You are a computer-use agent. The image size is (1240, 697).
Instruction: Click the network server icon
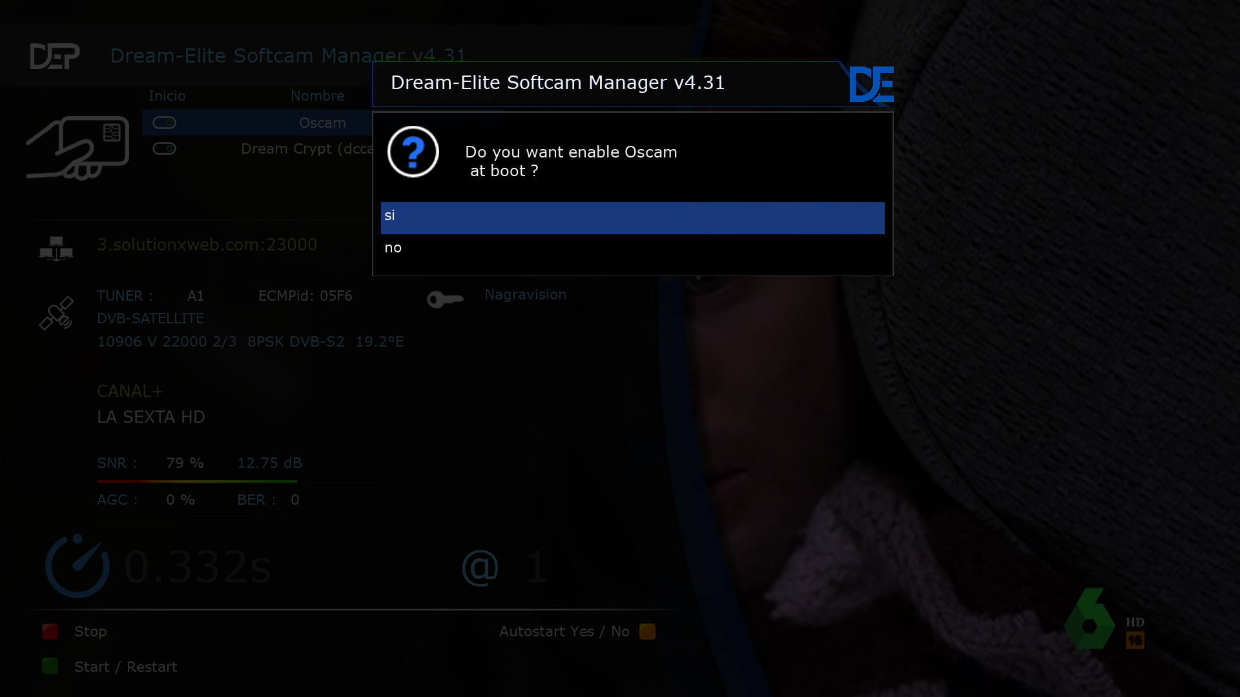click(56, 248)
